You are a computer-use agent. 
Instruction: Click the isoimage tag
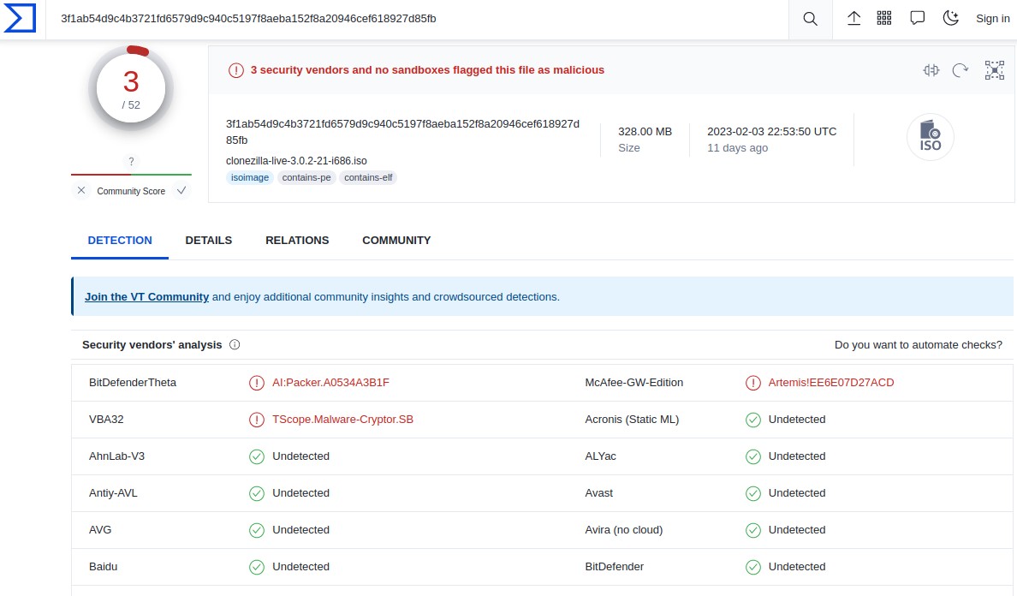pyautogui.click(x=250, y=178)
